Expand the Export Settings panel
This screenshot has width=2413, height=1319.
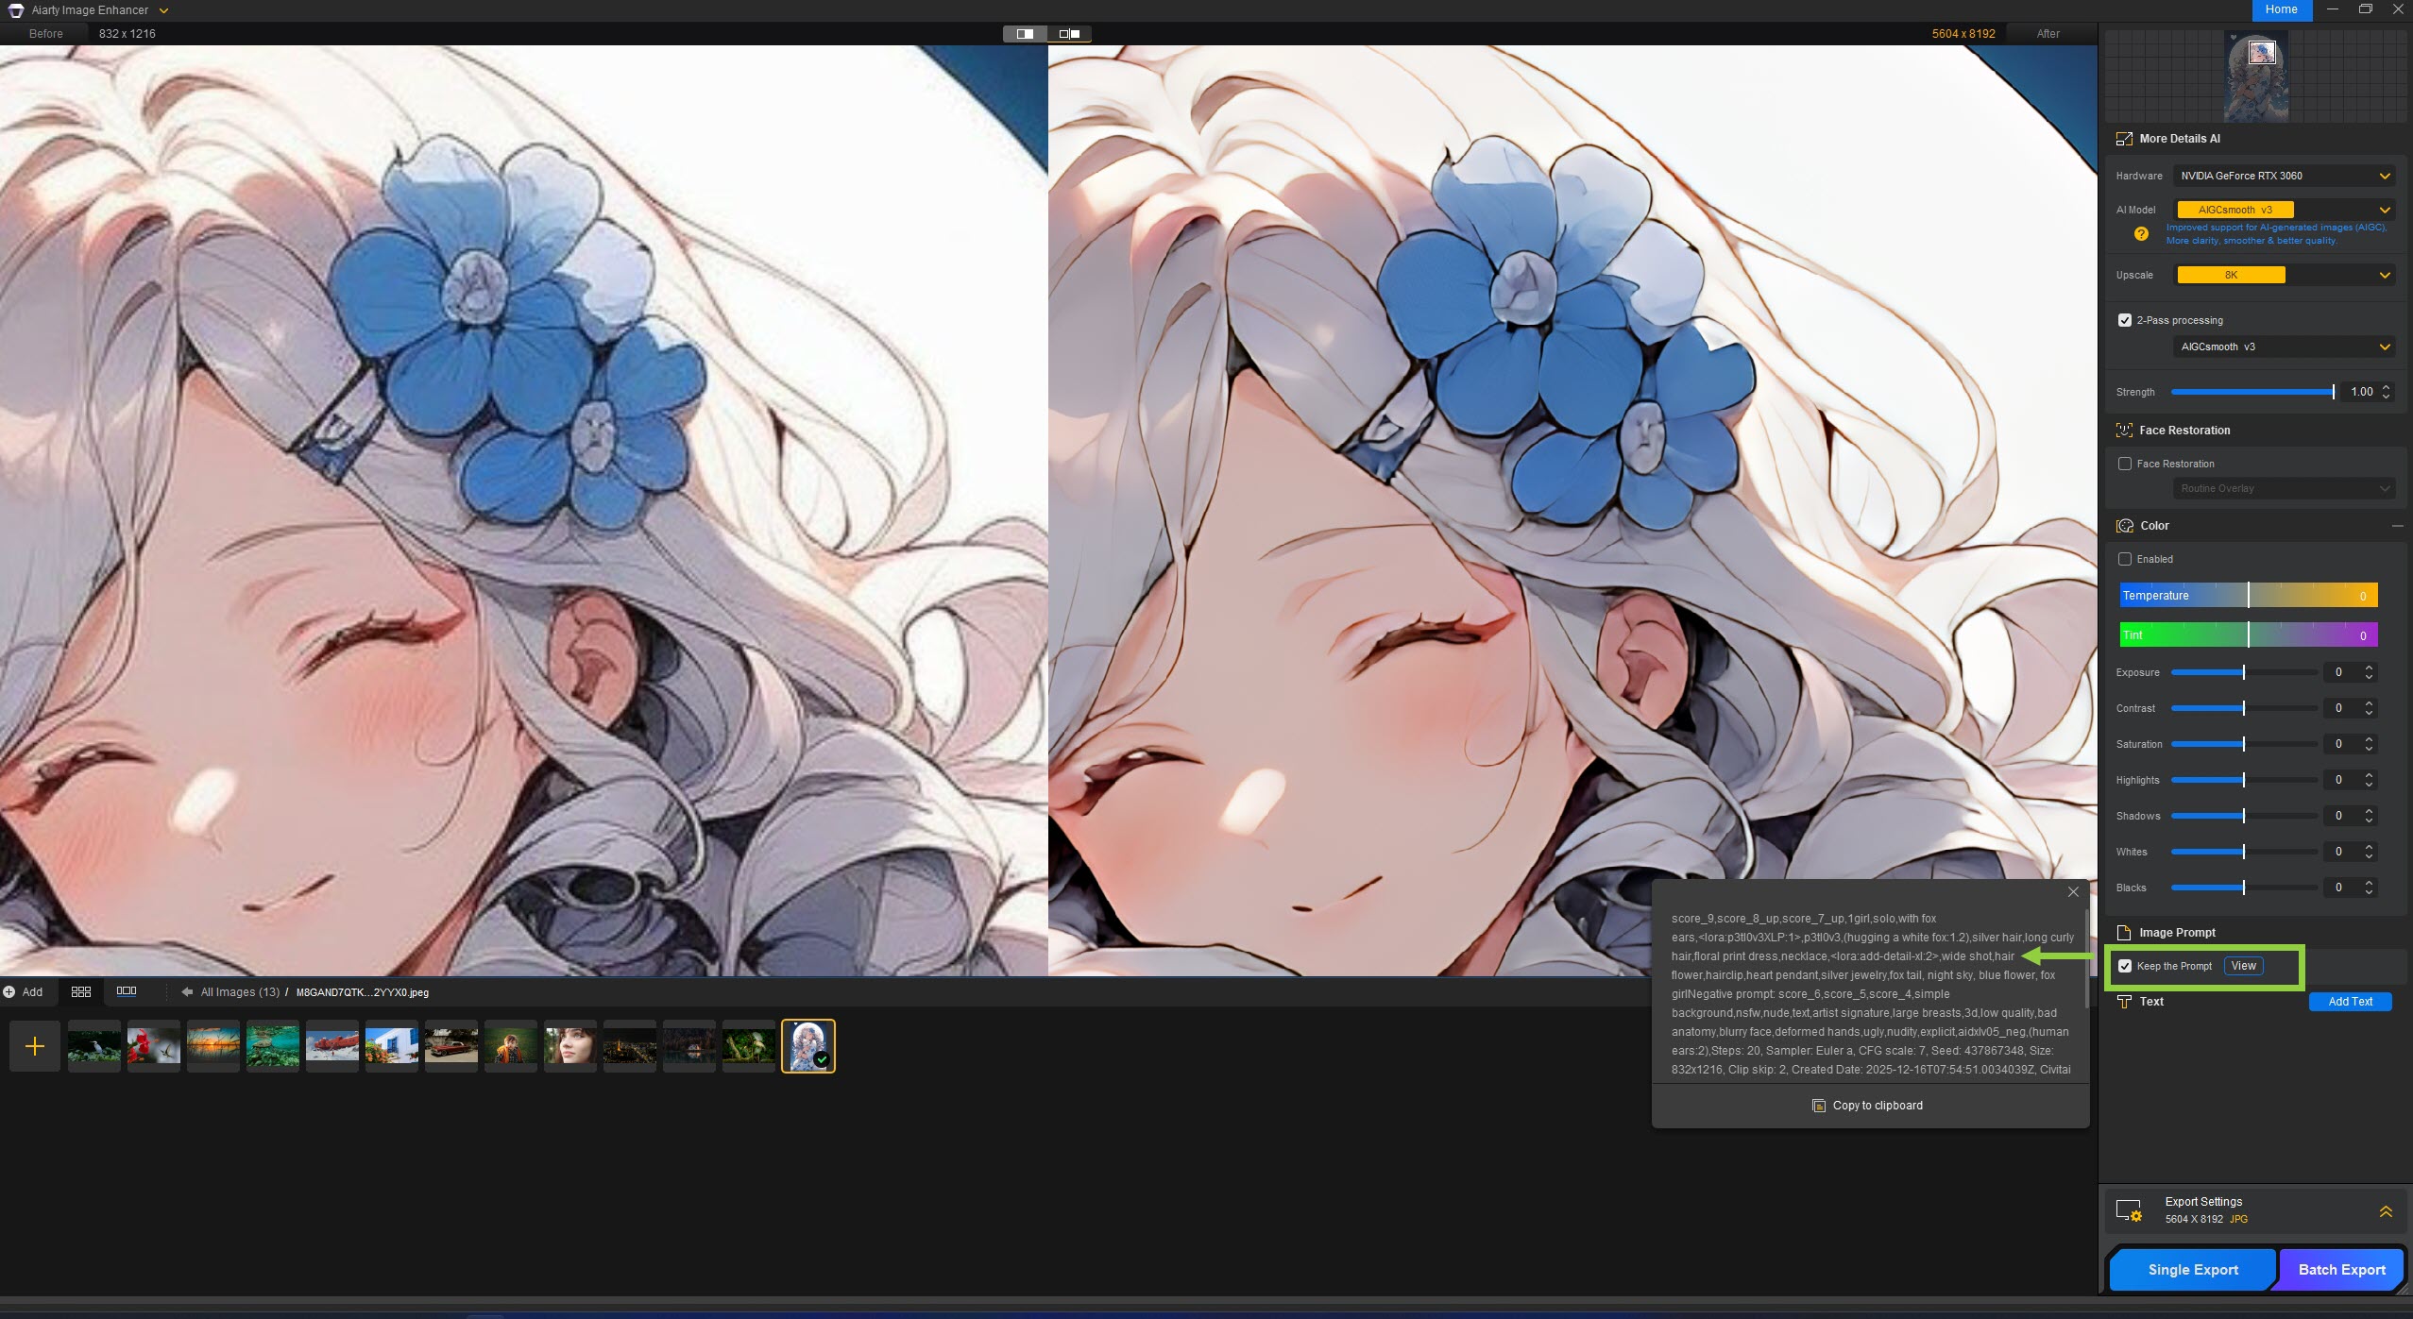click(x=2386, y=1211)
